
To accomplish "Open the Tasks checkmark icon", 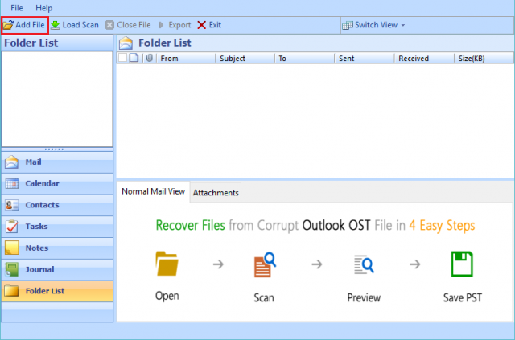I will [12, 227].
